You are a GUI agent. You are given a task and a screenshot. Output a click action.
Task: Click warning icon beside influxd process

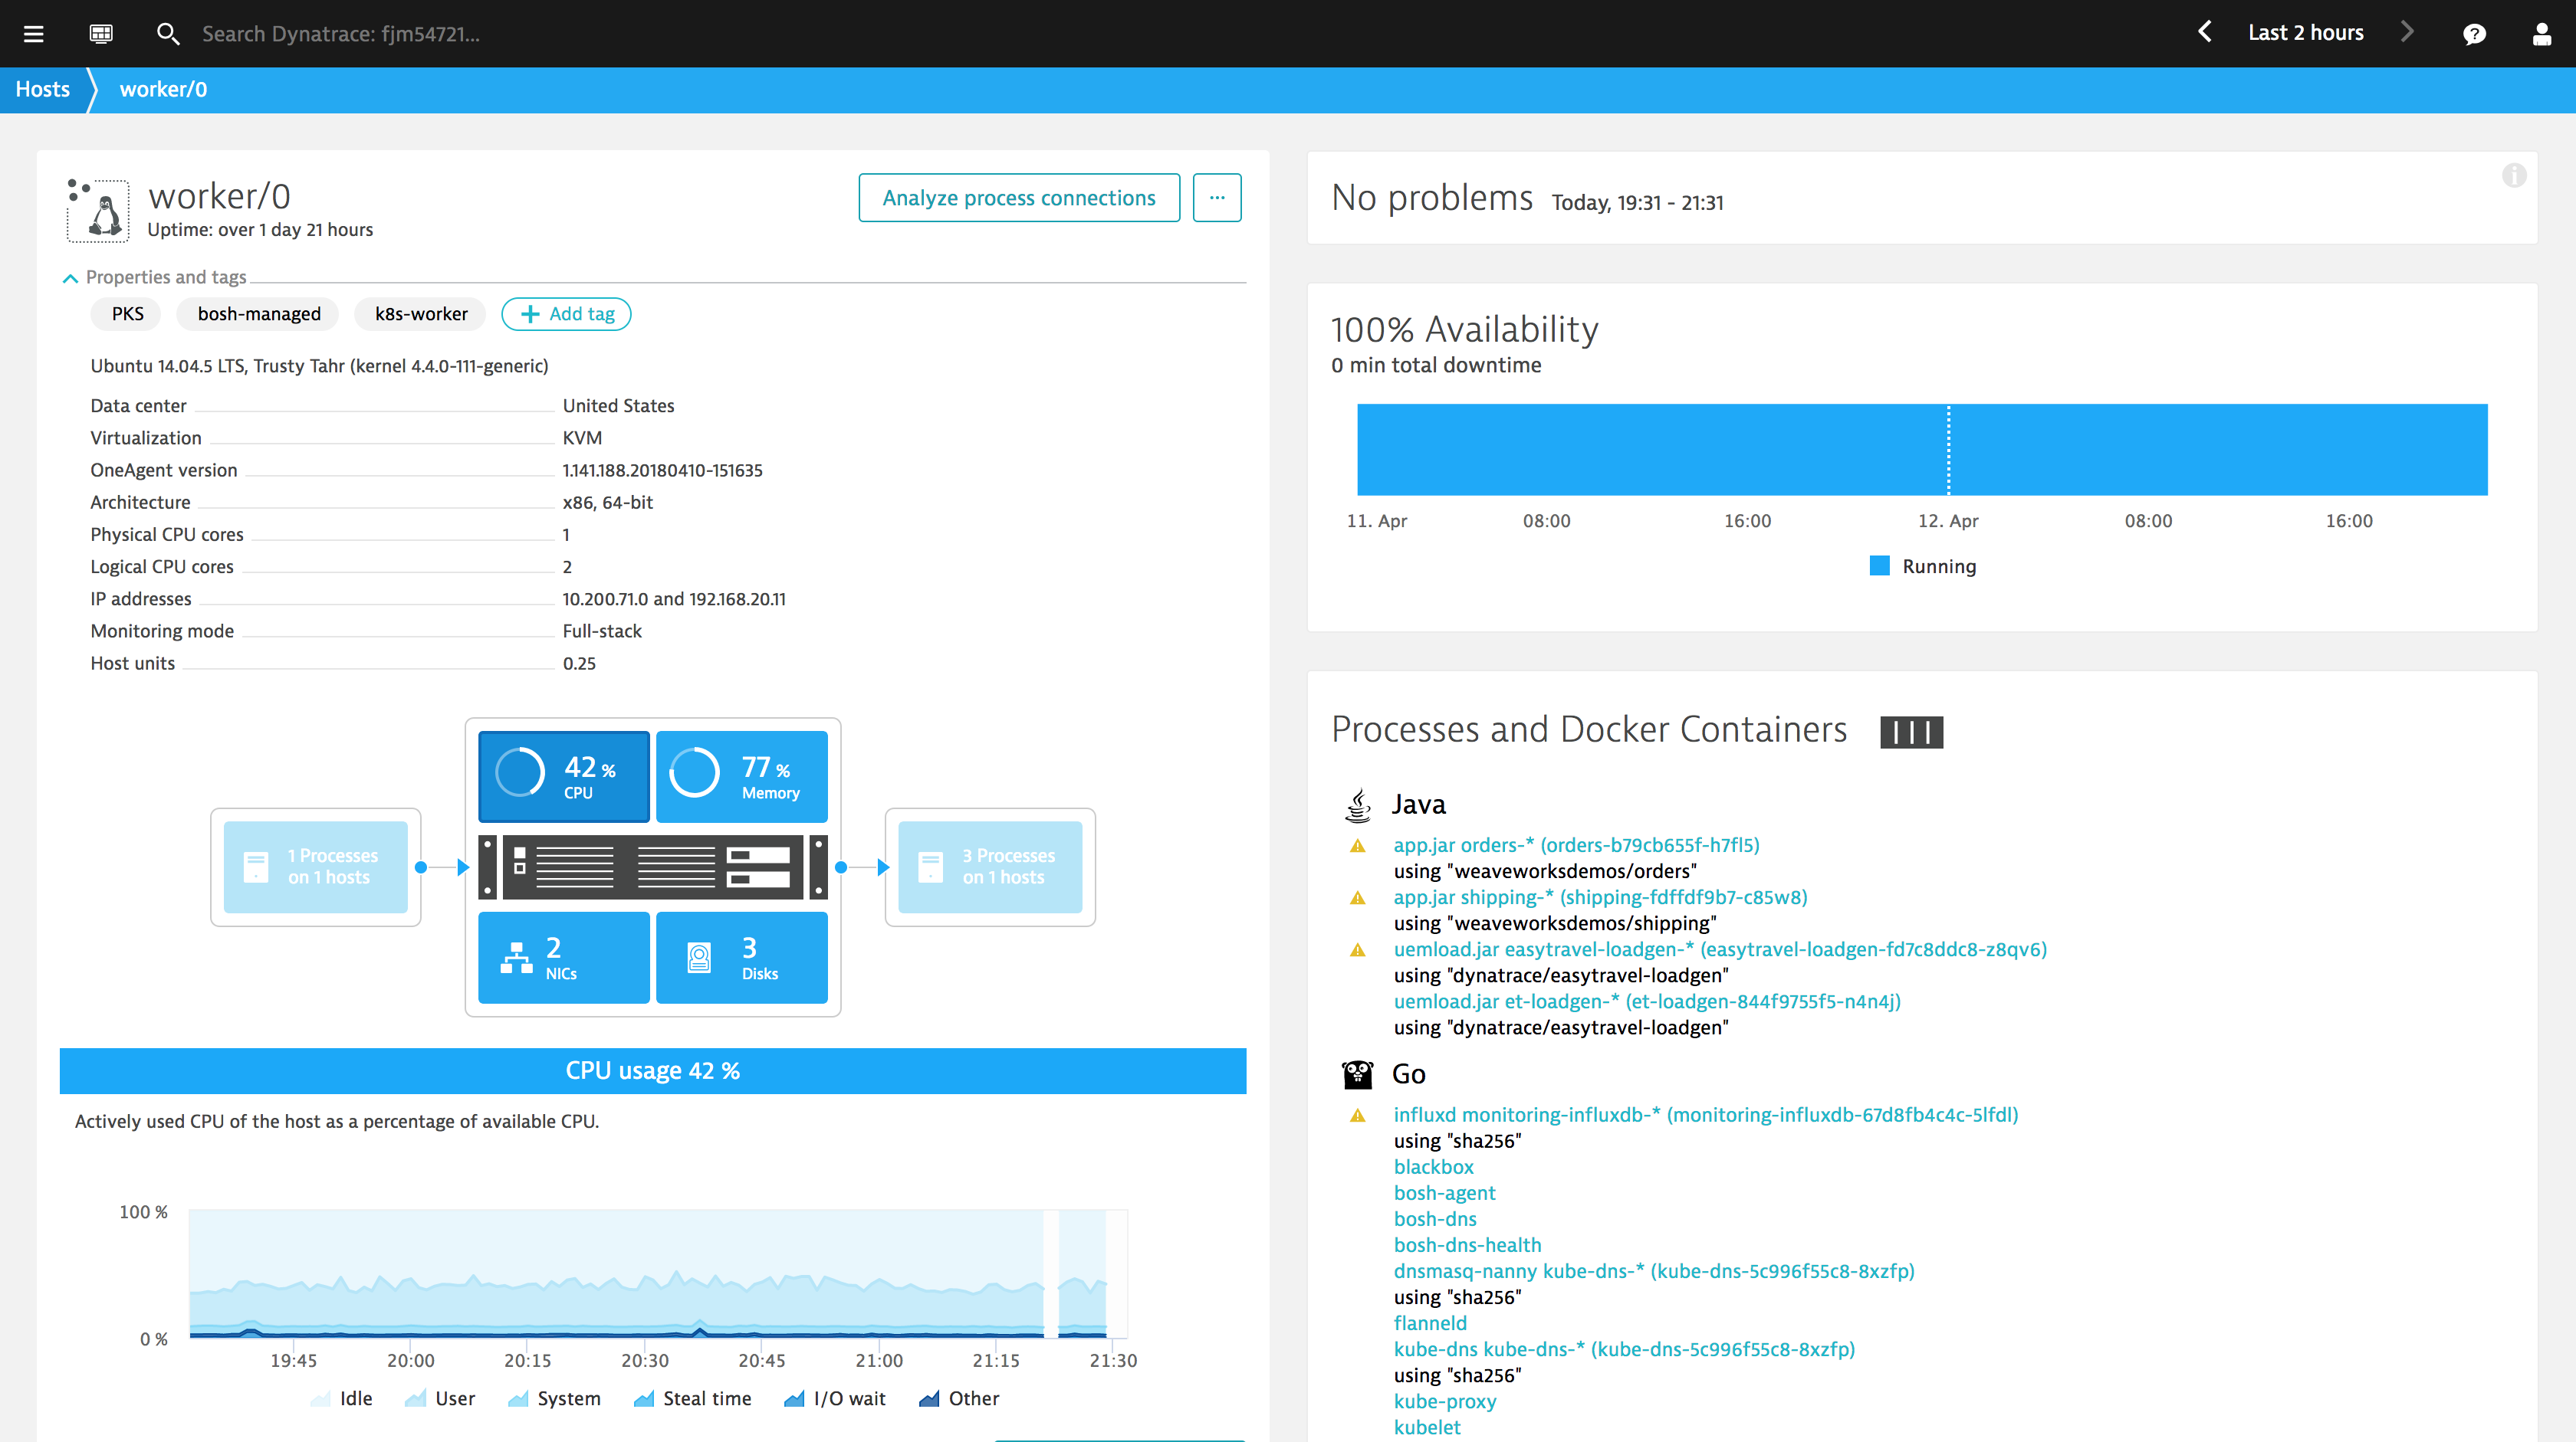tap(1357, 1116)
